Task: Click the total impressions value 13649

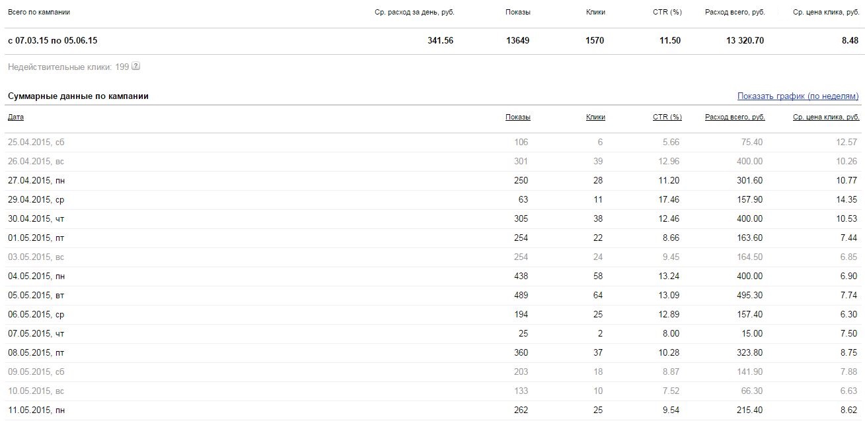Action: [x=517, y=40]
